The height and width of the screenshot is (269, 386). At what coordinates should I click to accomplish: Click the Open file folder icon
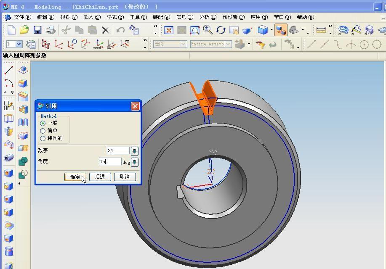pyautogui.click(x=24, y=30)
